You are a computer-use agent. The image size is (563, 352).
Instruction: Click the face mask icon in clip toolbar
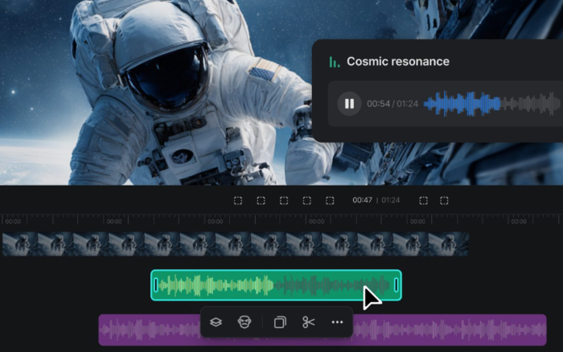pyautogui.click(x=245, y=321)
